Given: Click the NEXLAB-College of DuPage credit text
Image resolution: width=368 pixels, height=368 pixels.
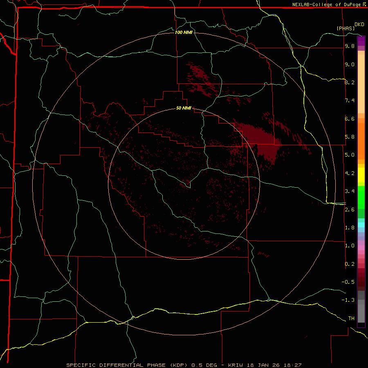Looking at the screenshot, I should 326,4.
